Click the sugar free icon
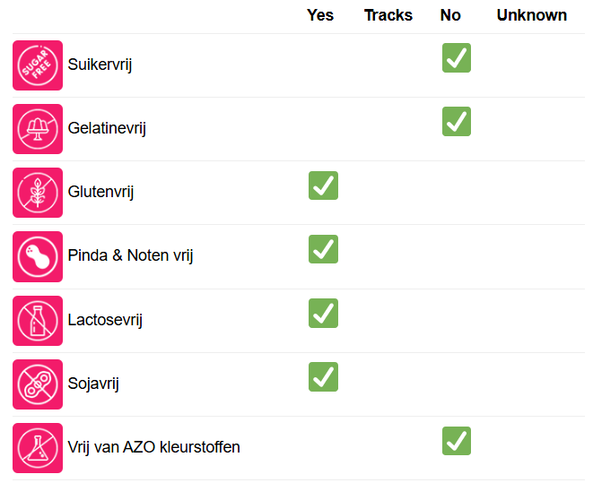Viewport: 593px width, 483px height. point(38,65)
